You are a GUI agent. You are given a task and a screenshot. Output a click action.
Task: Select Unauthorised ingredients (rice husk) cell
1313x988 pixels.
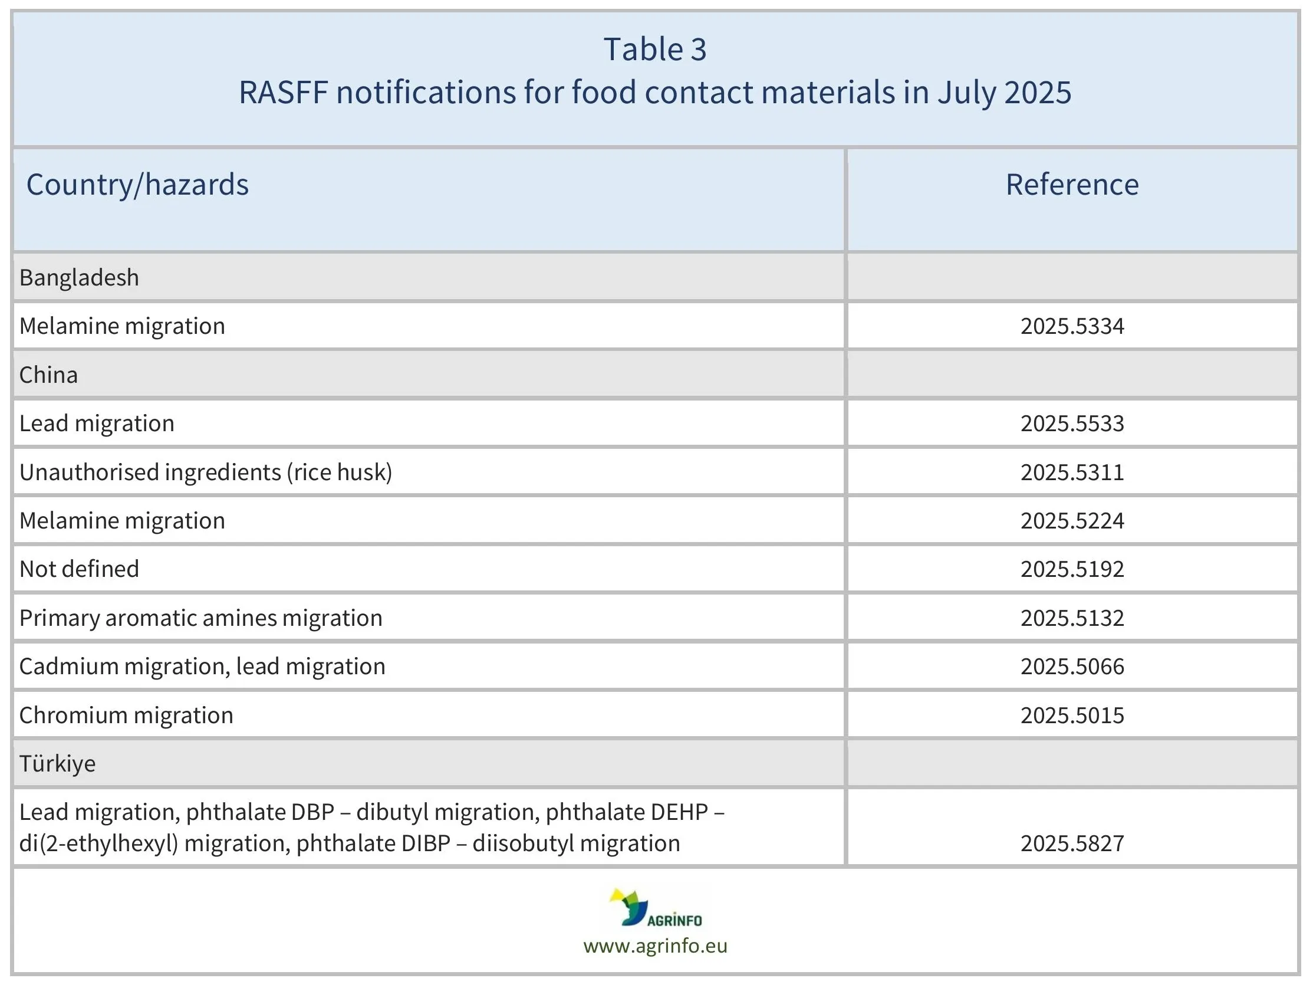pos(205,472)
